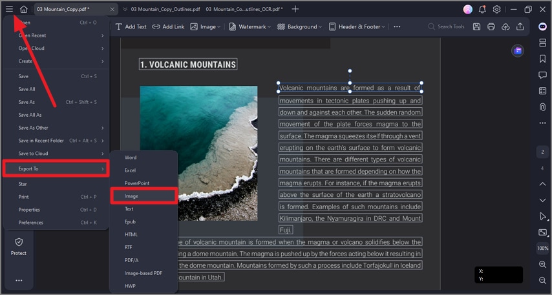This screenshot has width=552, height=295.
Task: Open the user profile avatar
Action: click(468, 10)
